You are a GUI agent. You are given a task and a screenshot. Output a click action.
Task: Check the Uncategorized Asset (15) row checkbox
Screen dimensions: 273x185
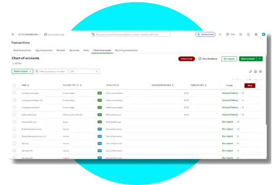point(15,100)
